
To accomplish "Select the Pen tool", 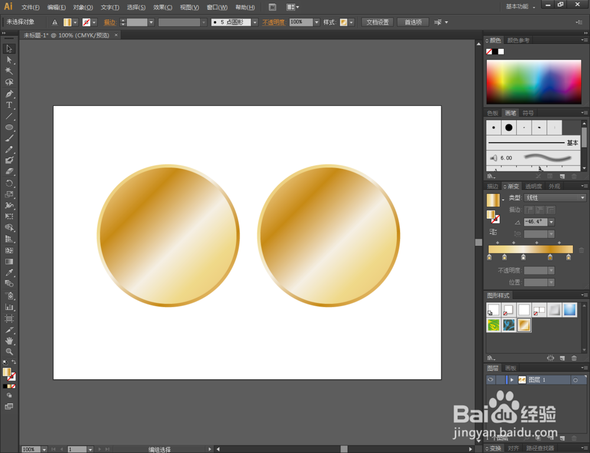I will pos(9,94).
